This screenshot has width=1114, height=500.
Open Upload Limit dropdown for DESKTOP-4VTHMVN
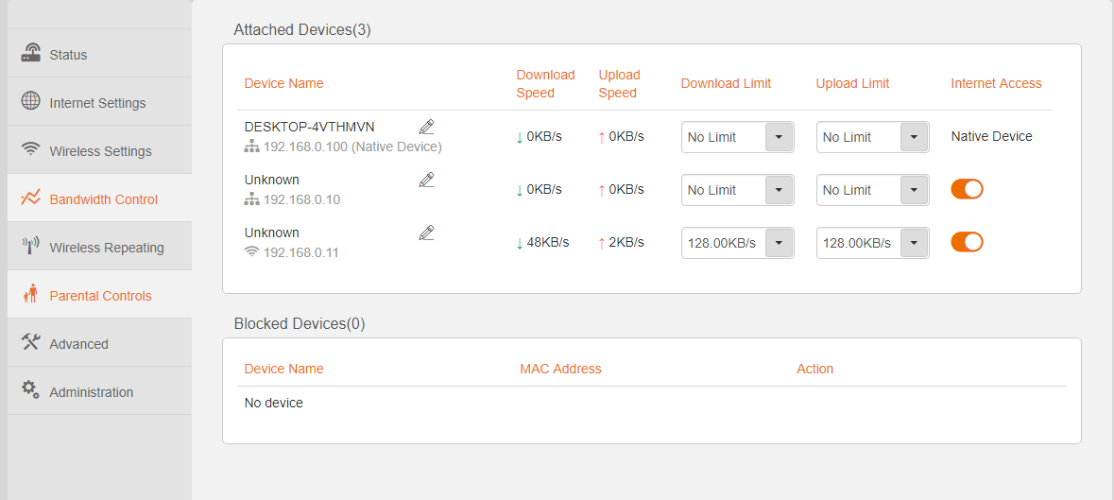point(914,137)
